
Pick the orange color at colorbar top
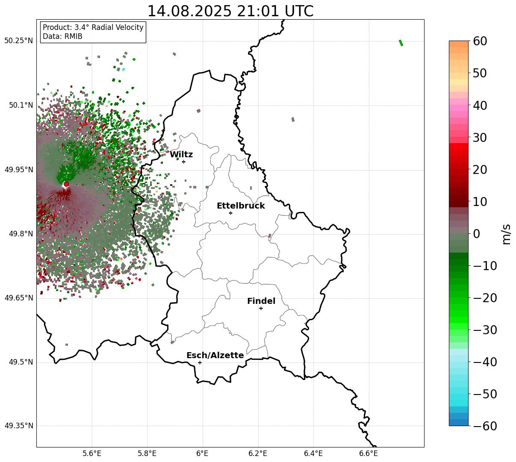click(x=459, y=44)
